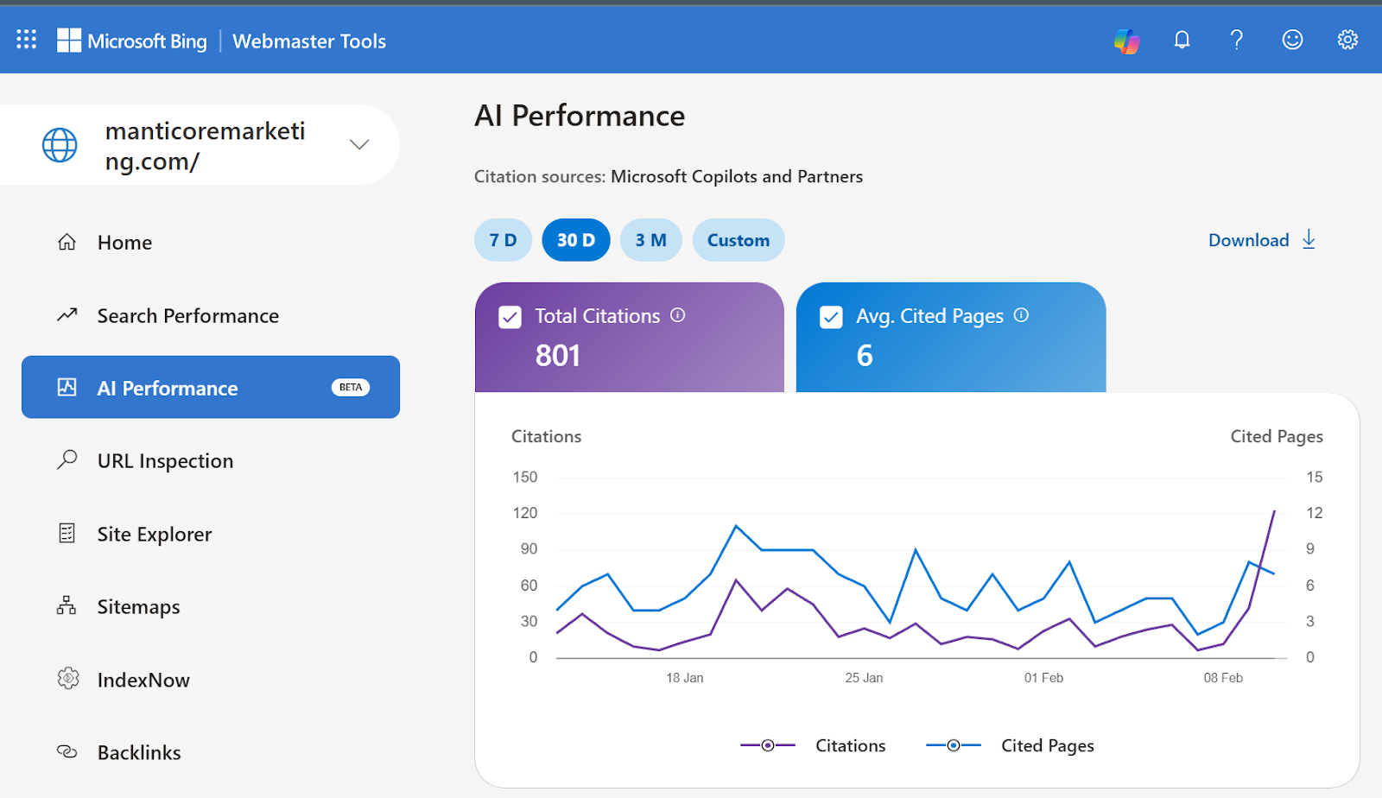Click the 25 Jan axis label
This screenshot has width=1382, height=798.
point(864,678)
